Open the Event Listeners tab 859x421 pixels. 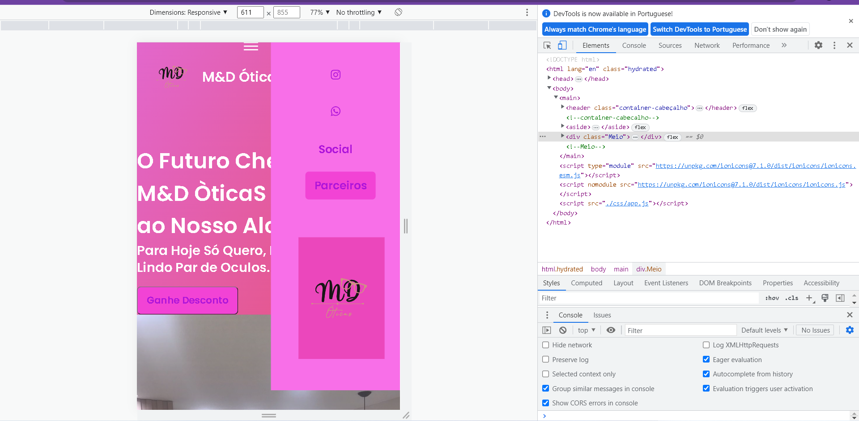(666, 283)
